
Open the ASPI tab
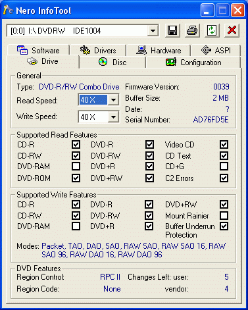(x=216, y=50)
